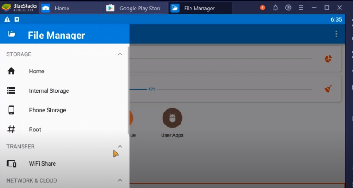Click the 42% storage usage bar
This screenshot has height=188, width=353.
pyautogui.click(x=139, y=89)
